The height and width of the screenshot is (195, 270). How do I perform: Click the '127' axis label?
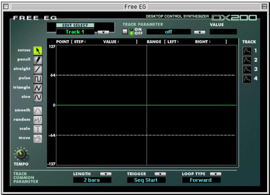click(x=52, y=46)
